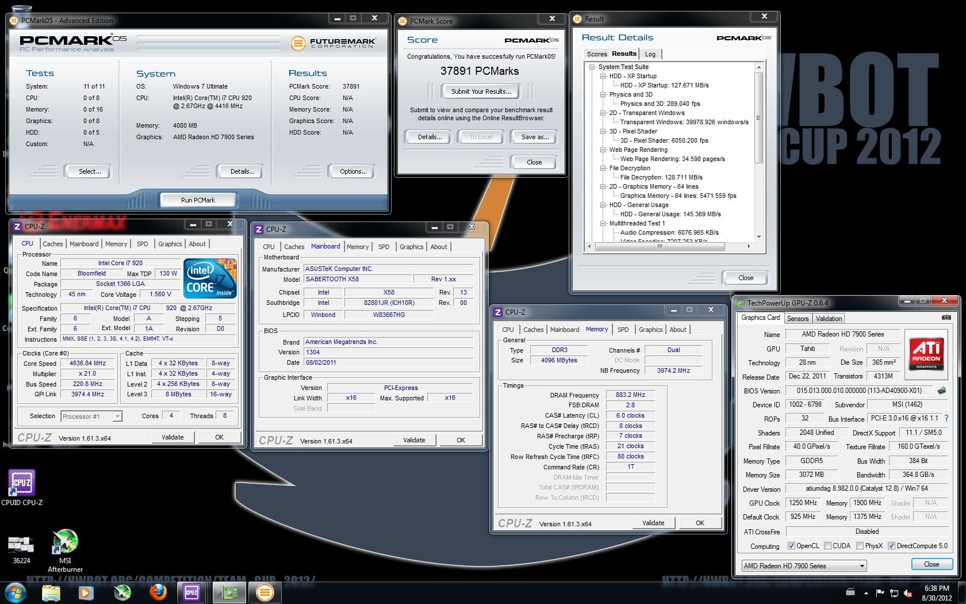The height and width of the screenshot is (604, 966).
Task: Click the PCMark05 window title icon
Action: (15, 20)
